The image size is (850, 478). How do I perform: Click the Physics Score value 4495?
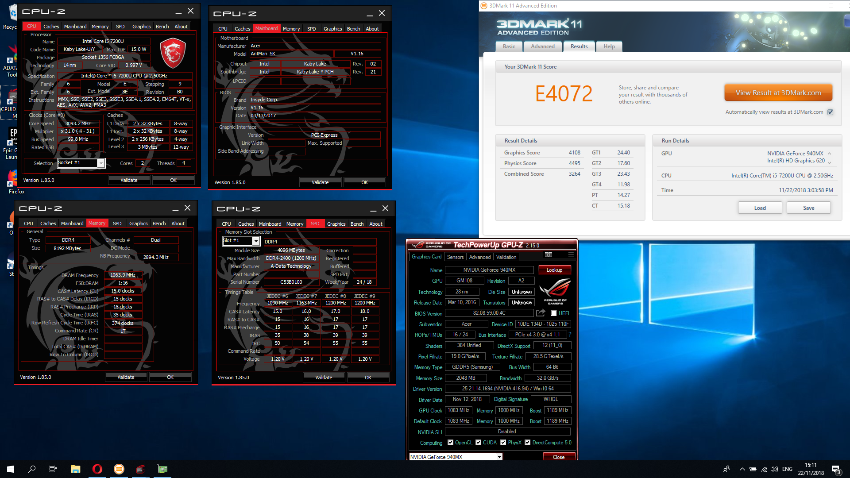point(574,163)
